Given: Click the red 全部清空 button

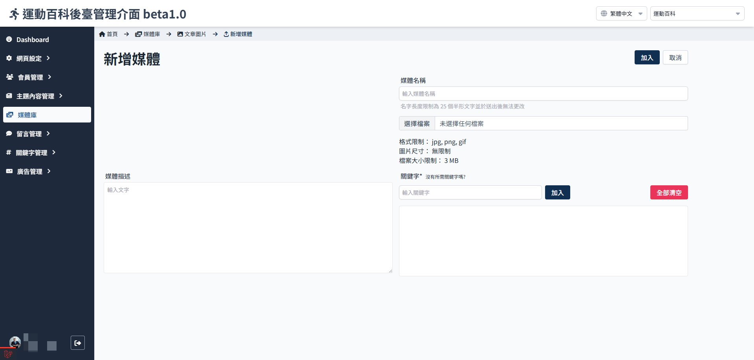Looking at the screenshot, I should point(669,192).
